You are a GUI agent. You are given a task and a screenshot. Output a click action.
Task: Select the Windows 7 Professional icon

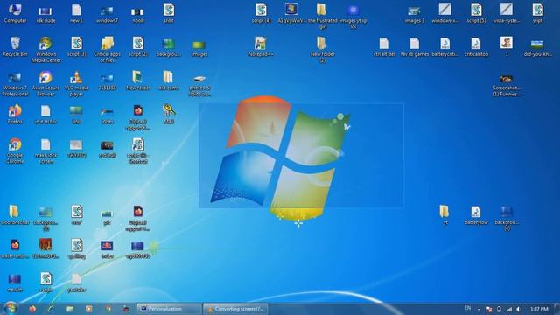[x=15, y=84]
